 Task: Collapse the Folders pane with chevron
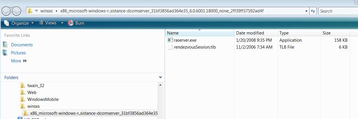point(161,78)
